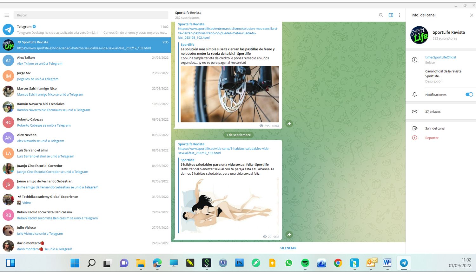Open the chat with Alex Txikon
Screen dimensions: 476x274
(85, 60)
